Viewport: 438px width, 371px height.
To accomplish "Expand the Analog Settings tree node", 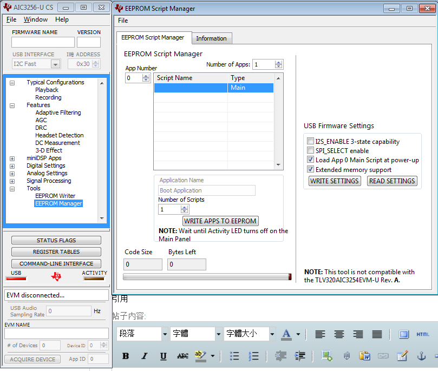I will (x=12, y=174).
